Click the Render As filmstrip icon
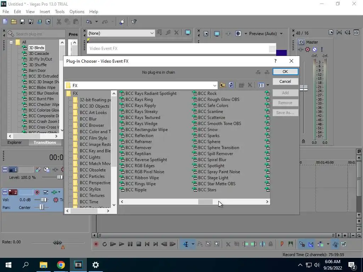Screen dimensions: 363x272 click(x=39, y=22)
